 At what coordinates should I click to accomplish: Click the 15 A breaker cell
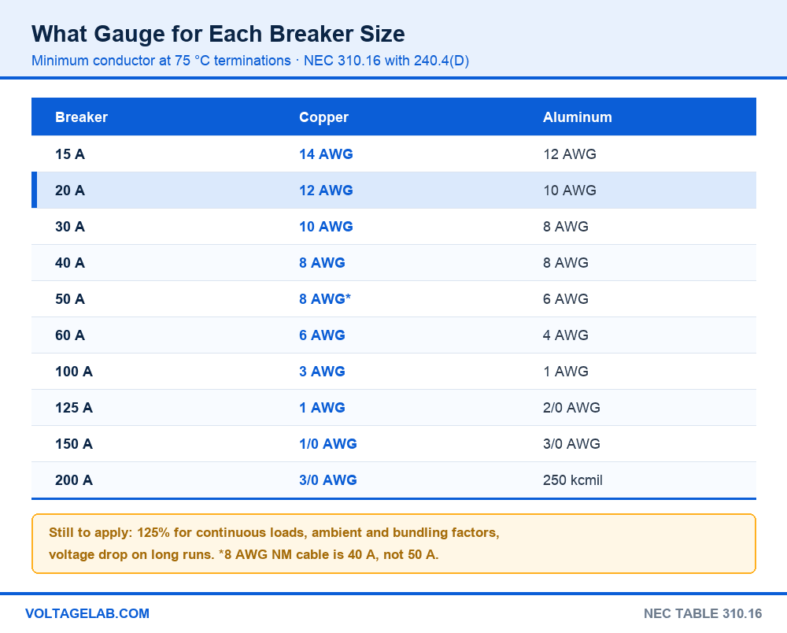click(x=70, y=154)
